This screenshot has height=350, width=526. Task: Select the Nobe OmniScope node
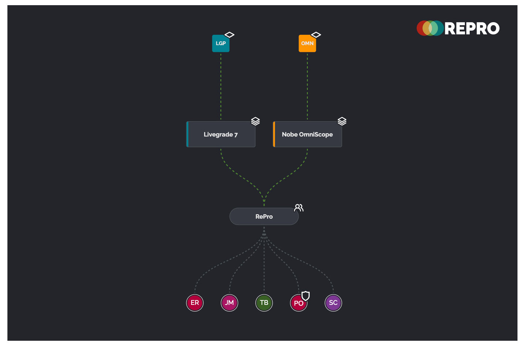pos(307,134)
